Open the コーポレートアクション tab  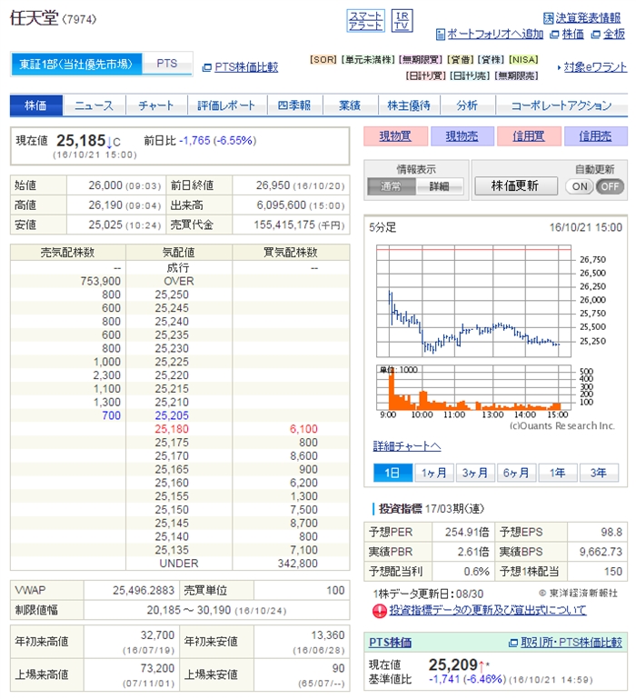[561, 105]
